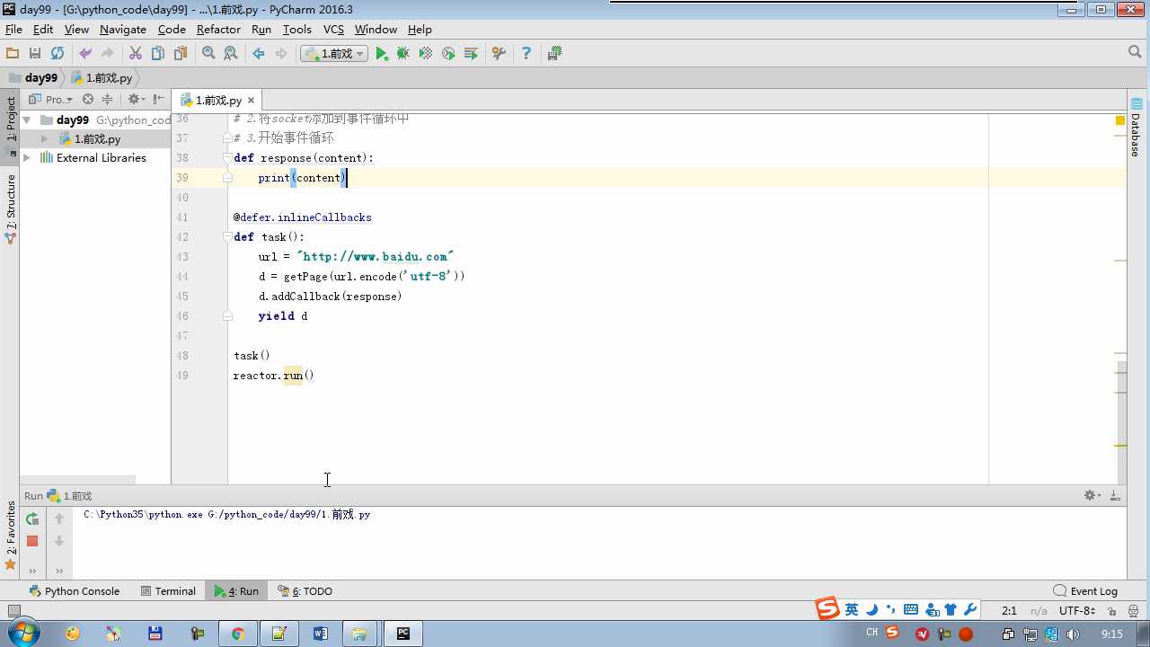Hide the Project panel with arrow-bar icon

pos(159,100)
